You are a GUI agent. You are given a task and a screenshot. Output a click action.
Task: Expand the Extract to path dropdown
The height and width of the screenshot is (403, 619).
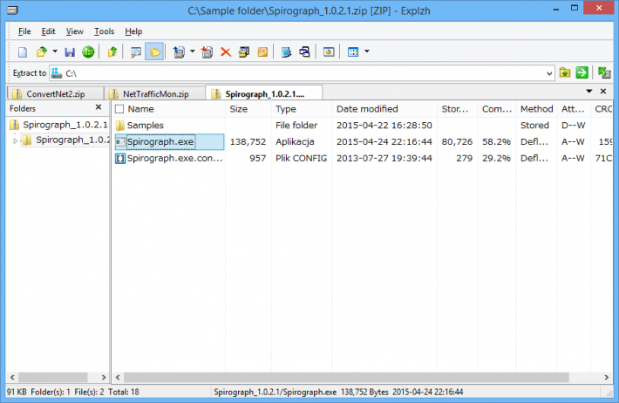[x=549, y=73]
